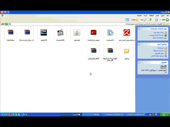
Task: Open the عرض (View) menu
Action: [157, 16]
